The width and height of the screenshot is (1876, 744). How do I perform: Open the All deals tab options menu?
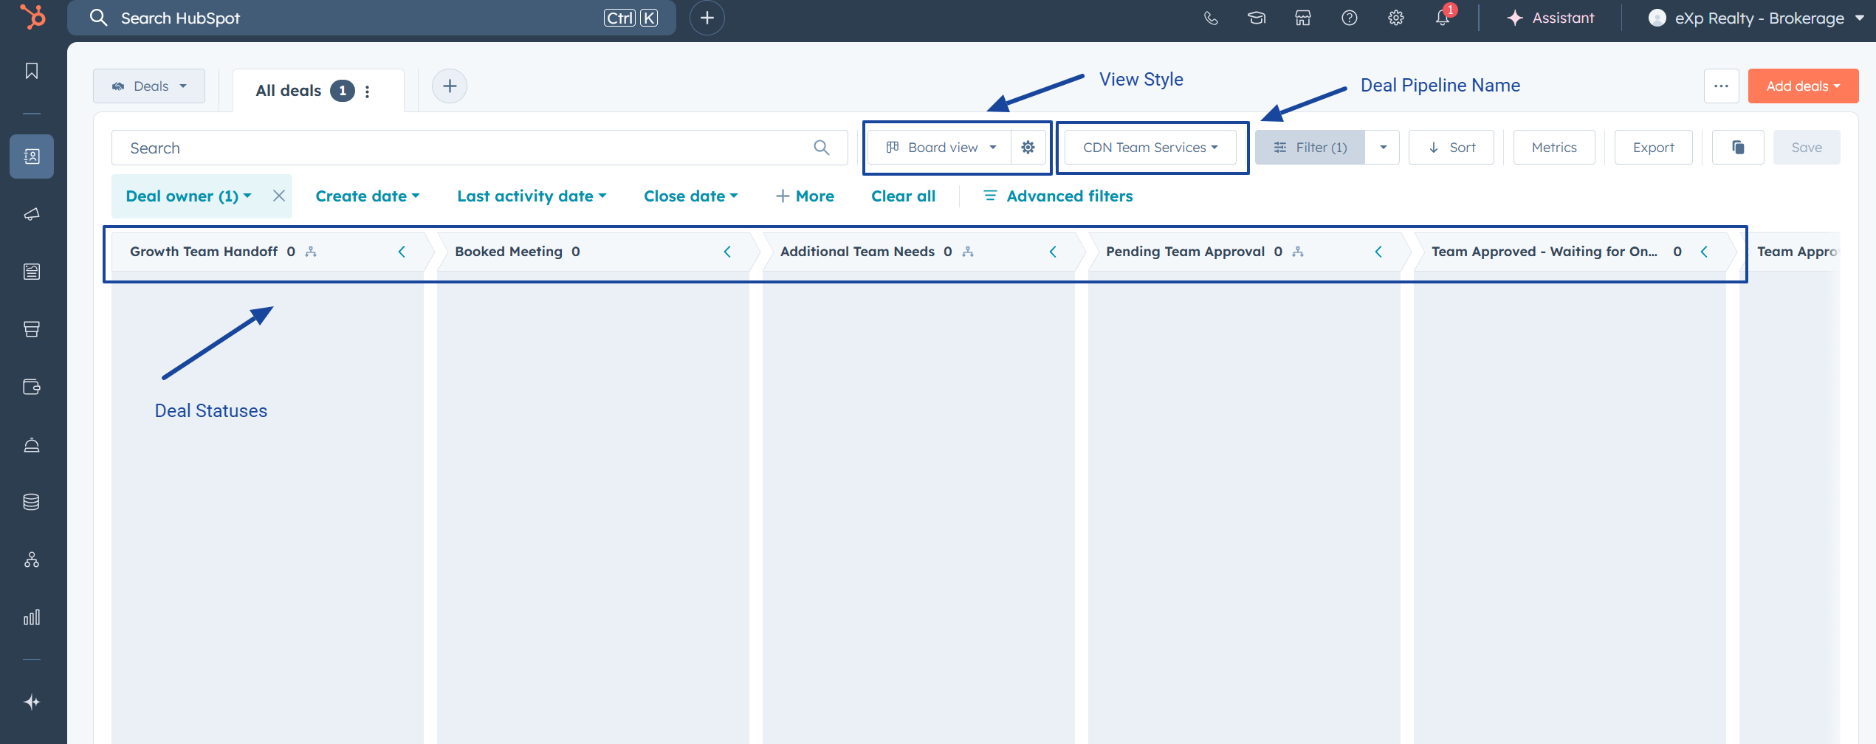[368, 91]
